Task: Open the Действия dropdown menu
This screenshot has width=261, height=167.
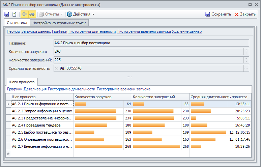Action: click(81, 14)
